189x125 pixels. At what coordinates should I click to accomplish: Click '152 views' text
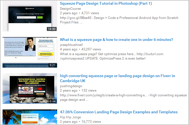coord(89,90)
